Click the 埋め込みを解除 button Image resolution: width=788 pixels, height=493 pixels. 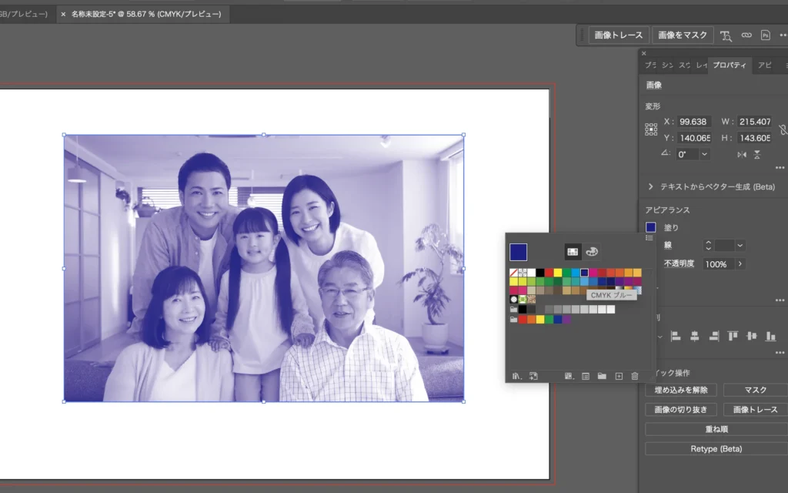[x=680, y=390]
